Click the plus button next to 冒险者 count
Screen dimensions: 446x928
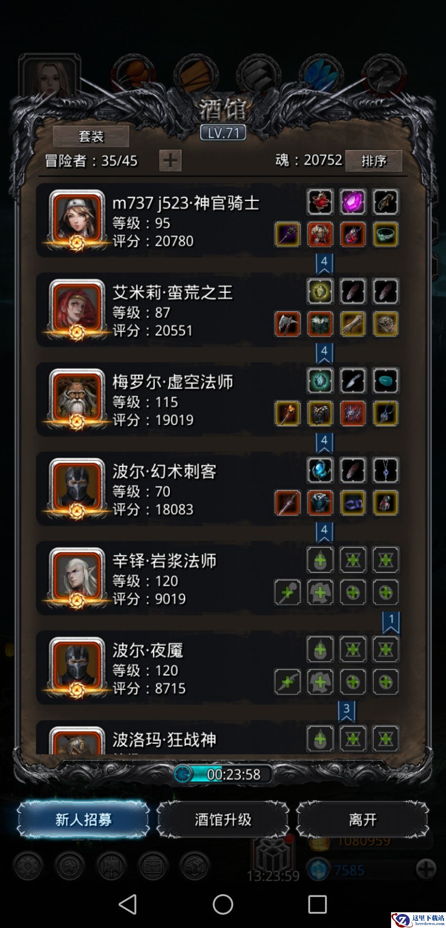coord(170,160)
